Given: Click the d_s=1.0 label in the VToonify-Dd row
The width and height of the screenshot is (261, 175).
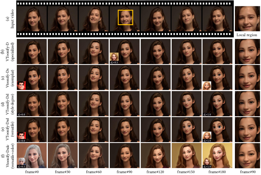Looking at the screenshot, I should 207,115.
